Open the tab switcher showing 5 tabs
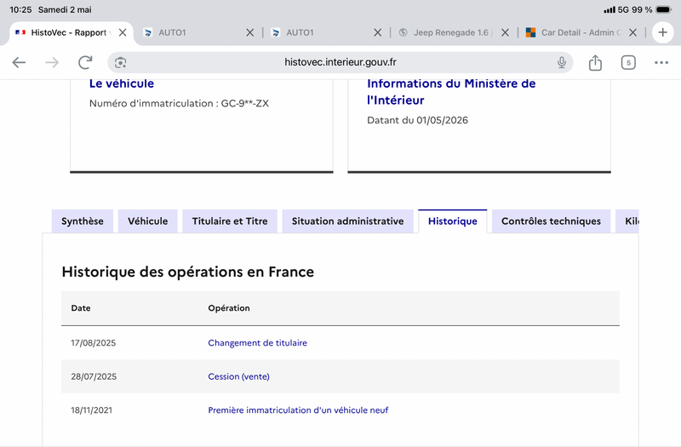Image resolution: width=681 pixels, height=447 pixels. click(628, 62)
